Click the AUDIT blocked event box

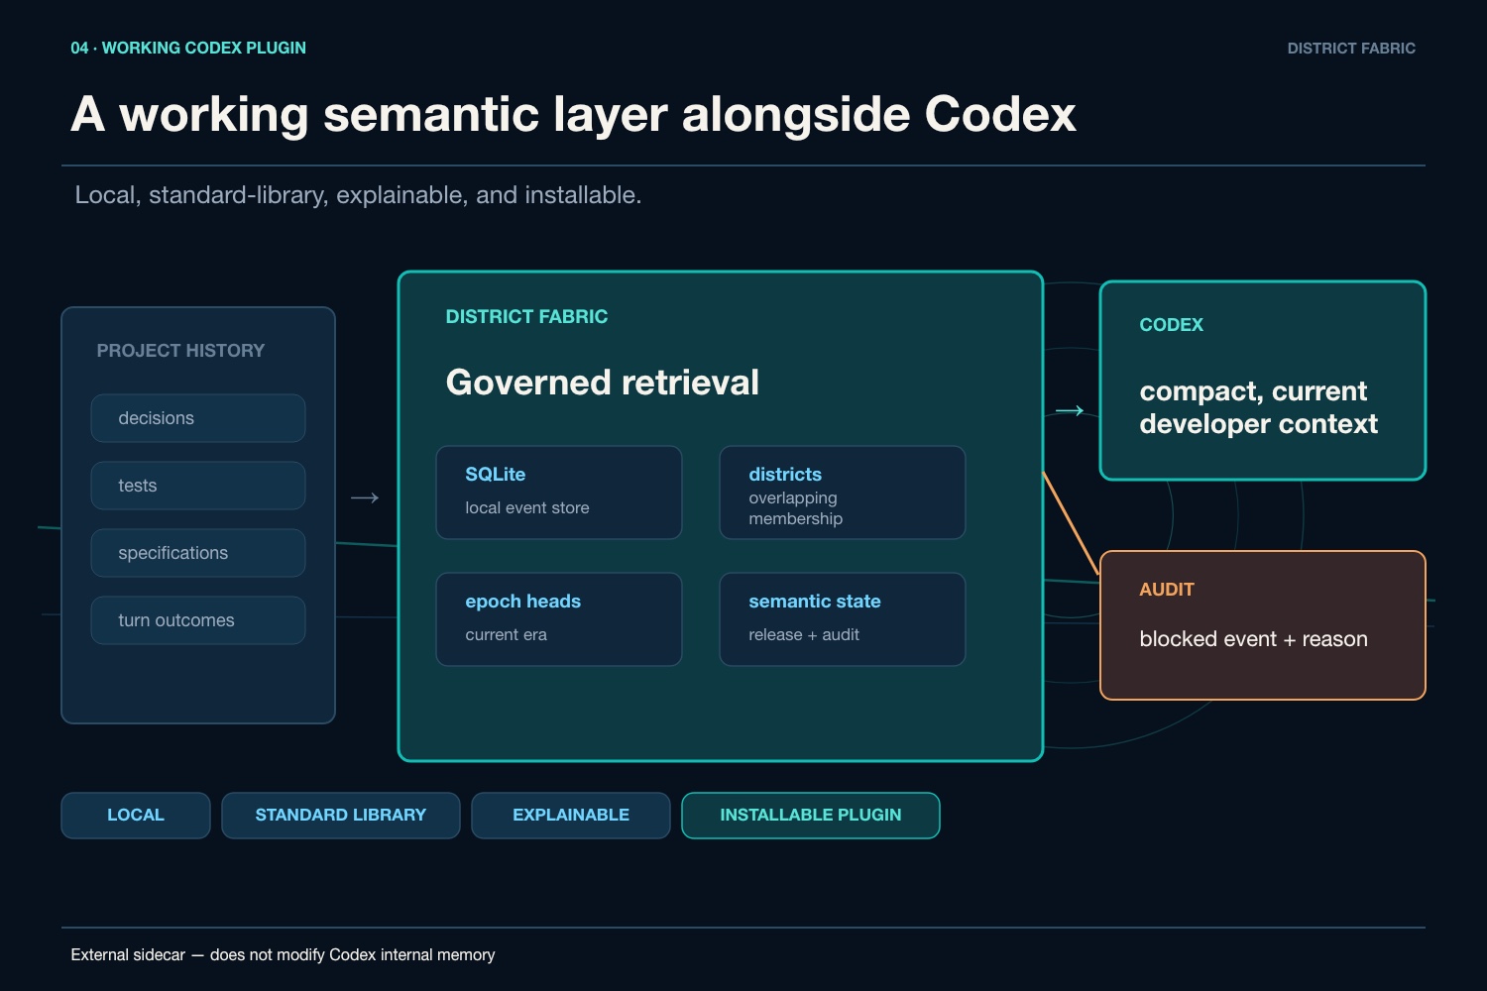click(1263, 625)
